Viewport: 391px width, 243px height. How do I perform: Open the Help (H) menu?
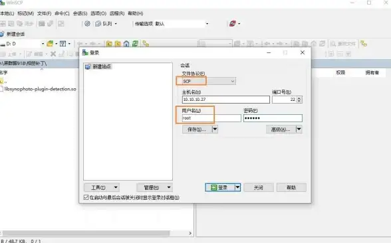click(x=136, y=13)
